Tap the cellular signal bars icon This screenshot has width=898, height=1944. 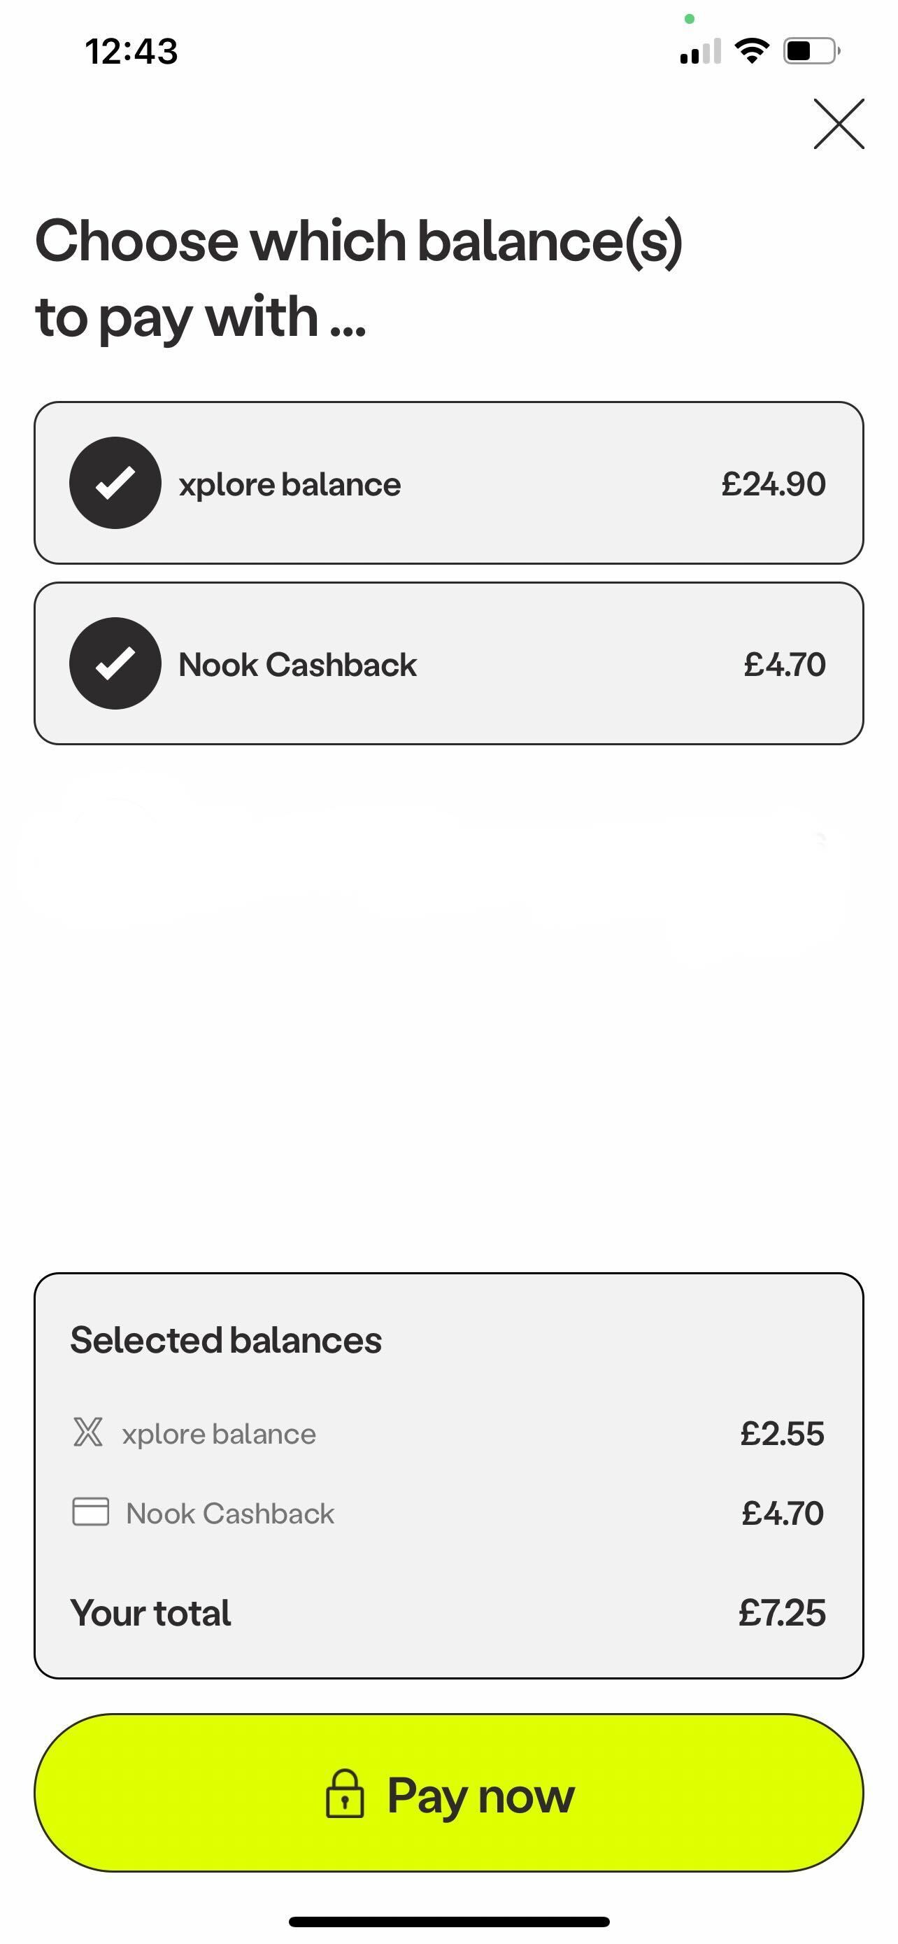click(x=699, y=51)
